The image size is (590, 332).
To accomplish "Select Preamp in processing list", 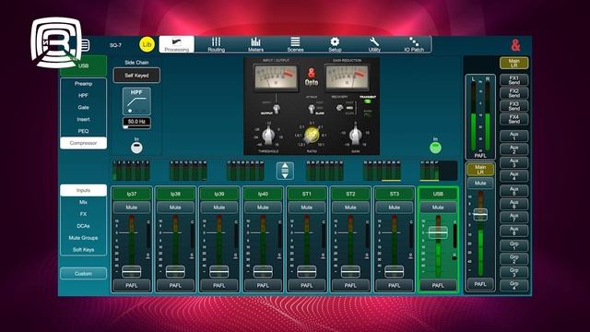I will pos(83,84).
